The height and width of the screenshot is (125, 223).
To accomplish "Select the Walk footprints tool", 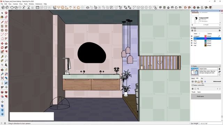I will (2, 87).
